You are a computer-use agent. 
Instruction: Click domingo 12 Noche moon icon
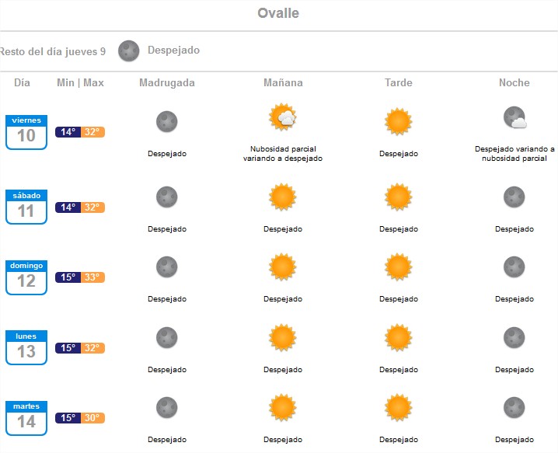pos(514,267)
